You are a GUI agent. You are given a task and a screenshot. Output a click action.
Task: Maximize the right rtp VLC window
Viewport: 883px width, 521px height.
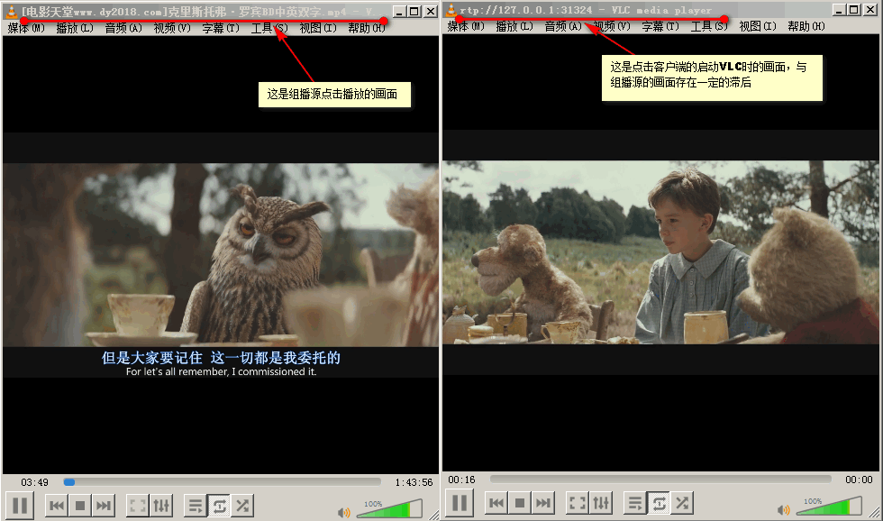coord(854,9)
